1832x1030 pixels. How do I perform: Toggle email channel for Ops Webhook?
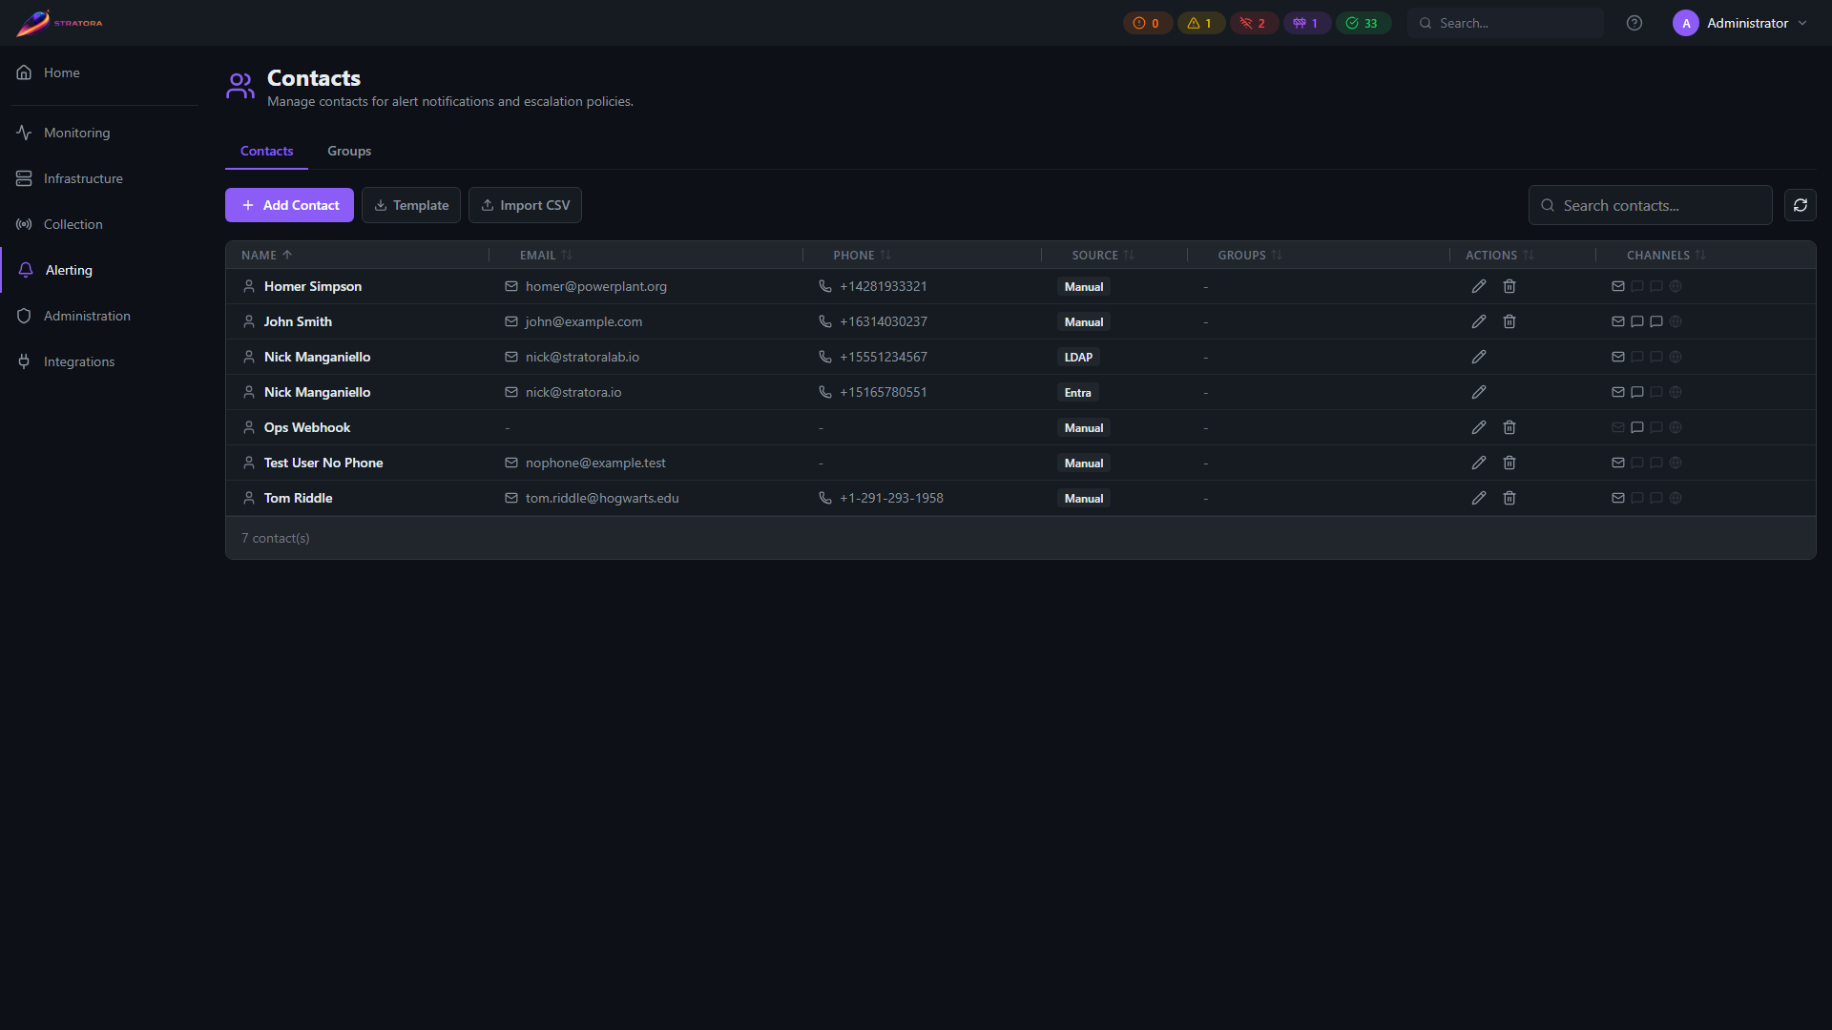pos(1618,427)
